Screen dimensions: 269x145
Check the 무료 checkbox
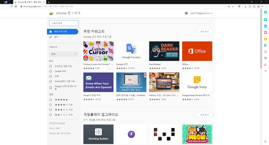click(x=51, y=76)
